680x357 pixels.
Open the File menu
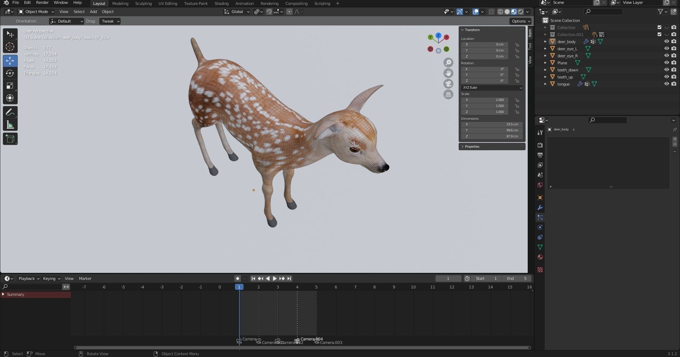(x=16, y=3)
